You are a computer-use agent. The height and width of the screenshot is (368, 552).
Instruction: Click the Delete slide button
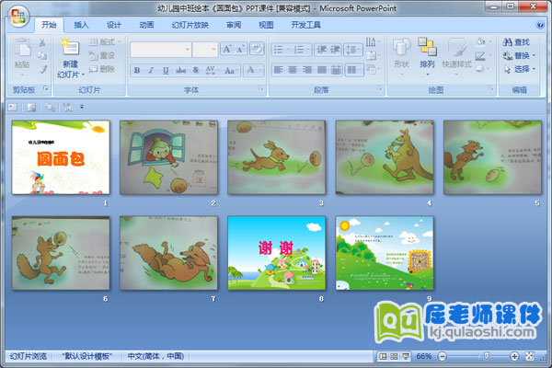point(102,69)
